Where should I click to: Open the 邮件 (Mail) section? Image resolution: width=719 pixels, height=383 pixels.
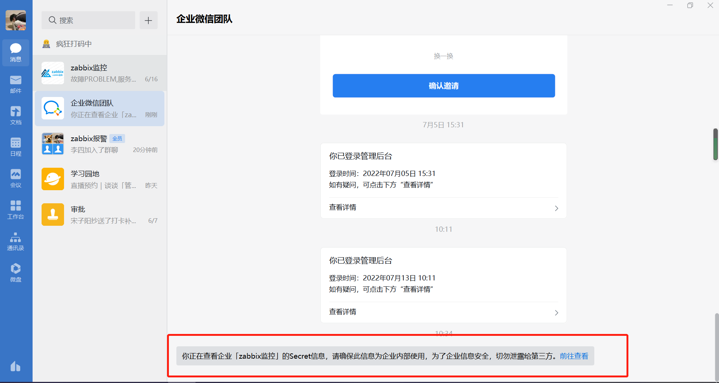click(x=15, y=84)
